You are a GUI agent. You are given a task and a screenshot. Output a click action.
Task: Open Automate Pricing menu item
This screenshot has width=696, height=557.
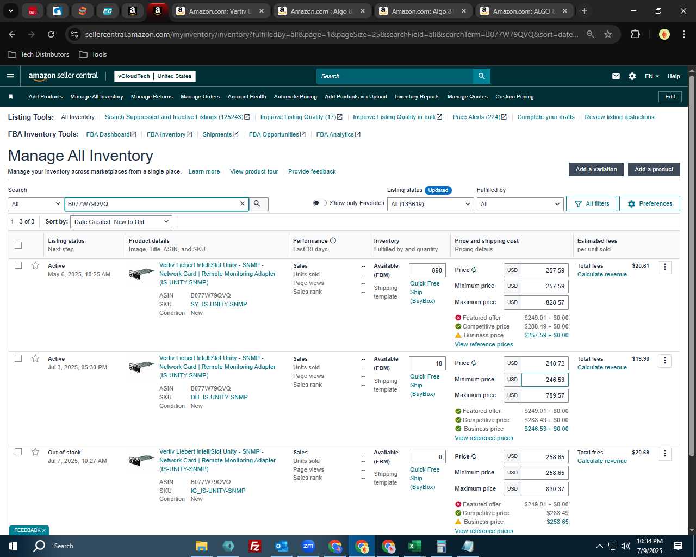click(295, 97)
